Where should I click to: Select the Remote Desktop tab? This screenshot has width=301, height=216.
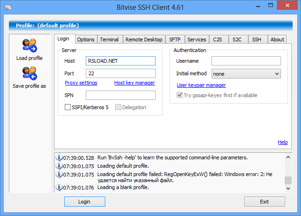[x=144, y=39]
